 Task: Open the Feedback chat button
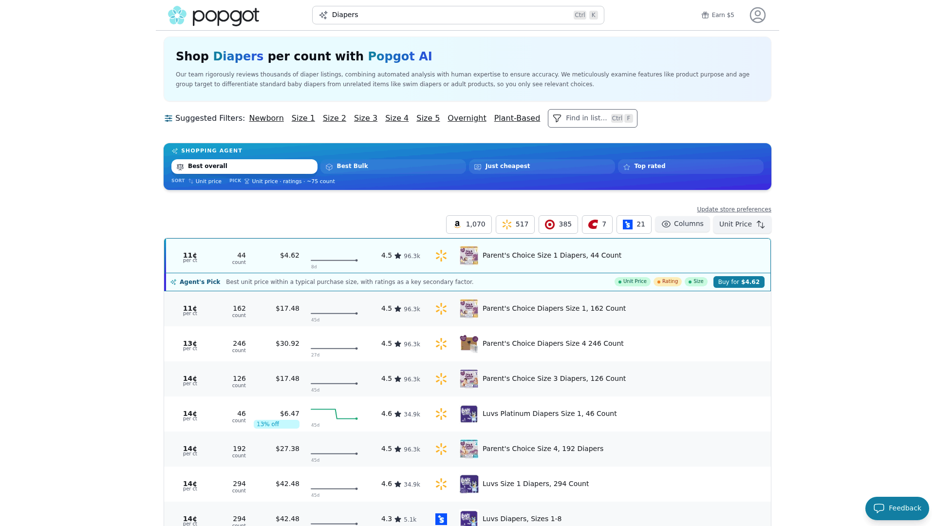pos(897,508)
